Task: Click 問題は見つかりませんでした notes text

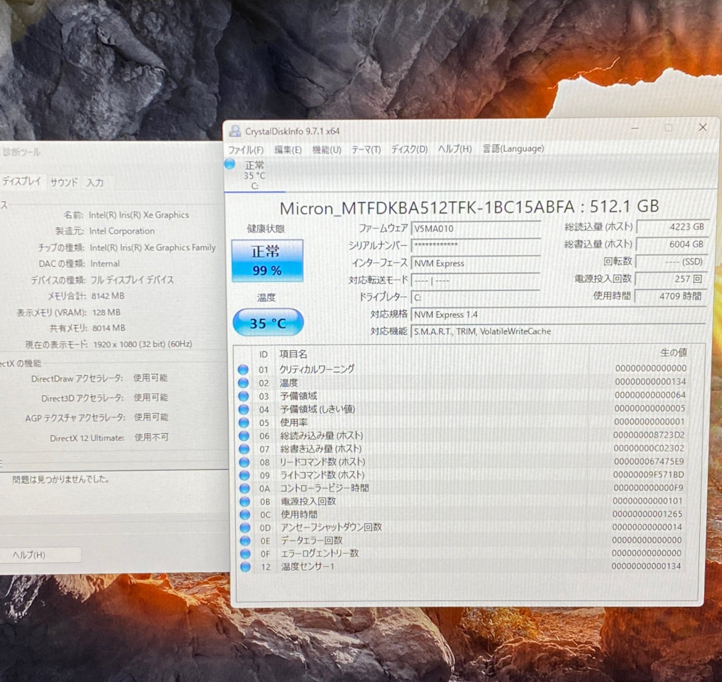Action: pos(60,479)
